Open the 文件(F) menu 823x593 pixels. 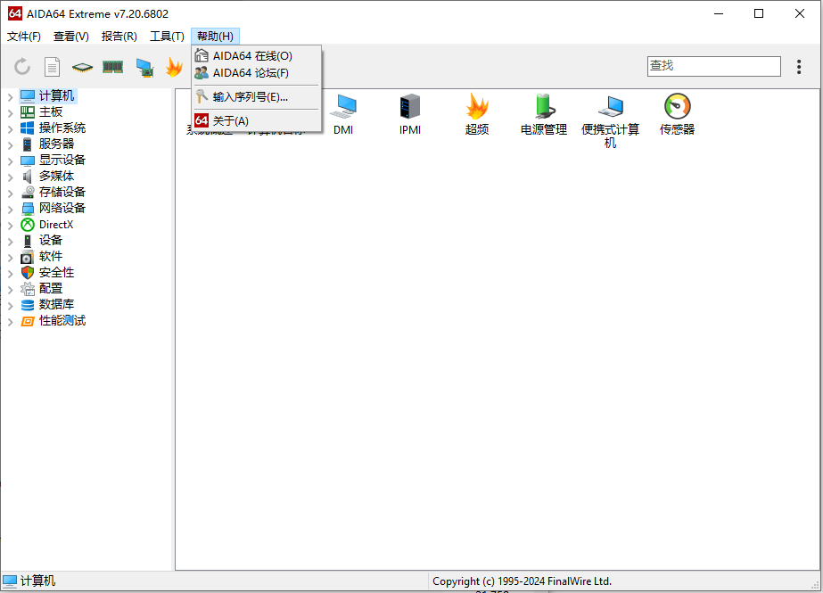(x=23, y=37)
